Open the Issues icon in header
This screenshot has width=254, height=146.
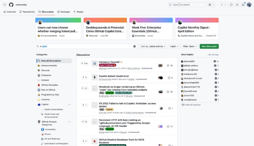(x=231, y=5)
